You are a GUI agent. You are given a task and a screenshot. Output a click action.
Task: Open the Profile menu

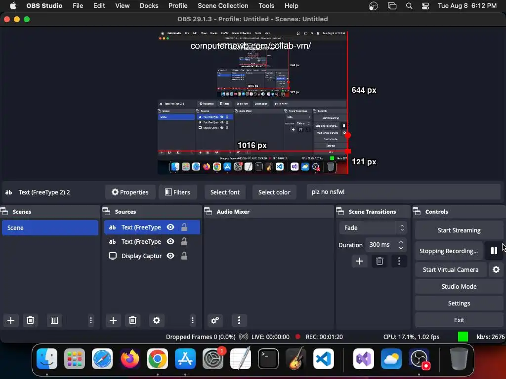click(178, 6)
